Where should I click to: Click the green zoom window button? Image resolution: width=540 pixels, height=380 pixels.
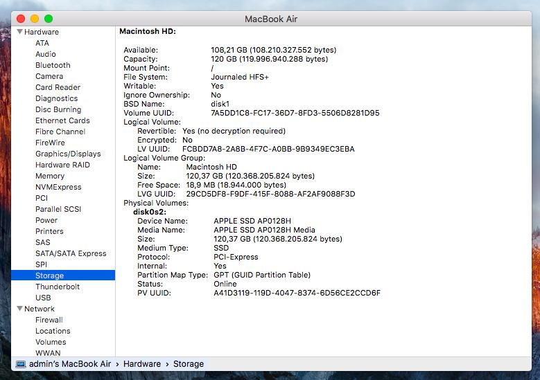pos(49,19)
